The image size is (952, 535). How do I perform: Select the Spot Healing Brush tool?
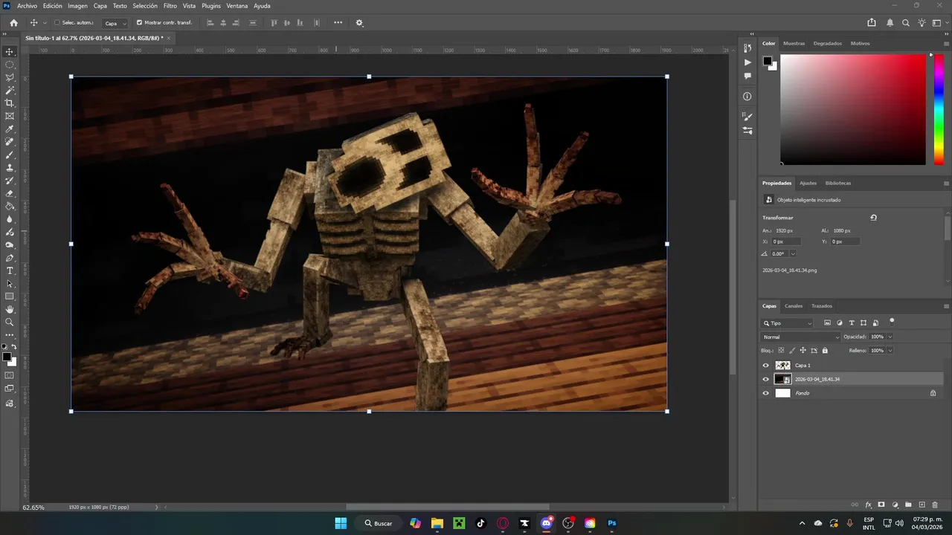pos(10,142)
